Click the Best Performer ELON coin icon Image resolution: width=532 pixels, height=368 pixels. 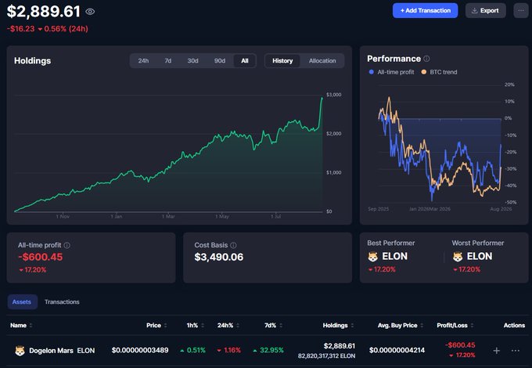pyautogui.click(x=373, y=257)
